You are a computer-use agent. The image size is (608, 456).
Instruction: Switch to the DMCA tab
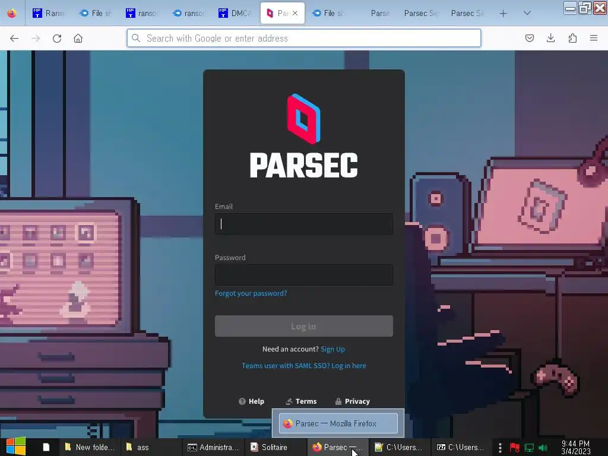tap(235, 13)
